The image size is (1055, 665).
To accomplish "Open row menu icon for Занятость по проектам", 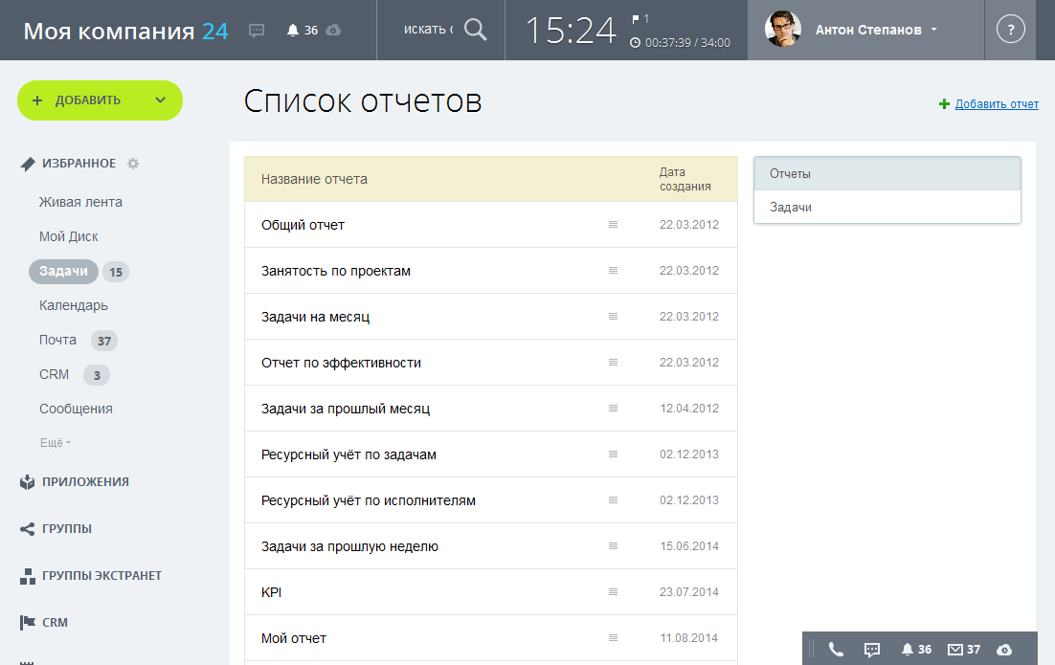I will tap(613, 270).
